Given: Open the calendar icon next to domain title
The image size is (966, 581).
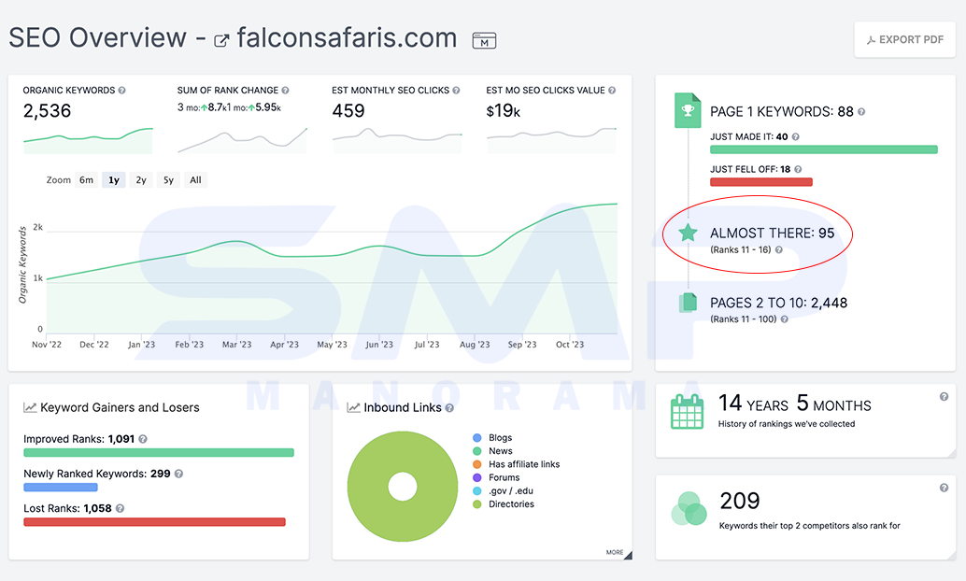Looking at the screenshot, I should pyautogui.click(x=484, y=41).
